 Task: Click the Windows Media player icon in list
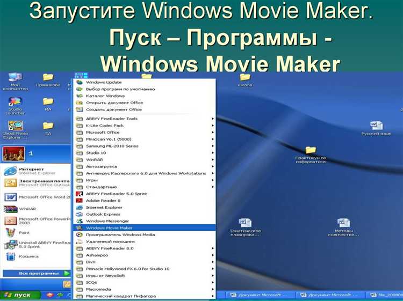pyautogui.click(x=80, y=234)
